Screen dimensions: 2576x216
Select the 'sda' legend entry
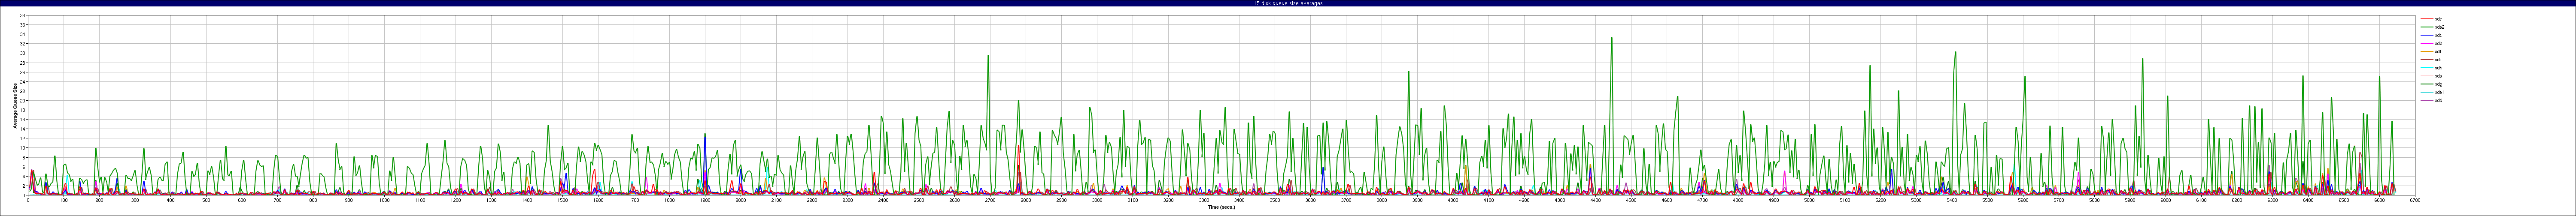[2439, 76]
